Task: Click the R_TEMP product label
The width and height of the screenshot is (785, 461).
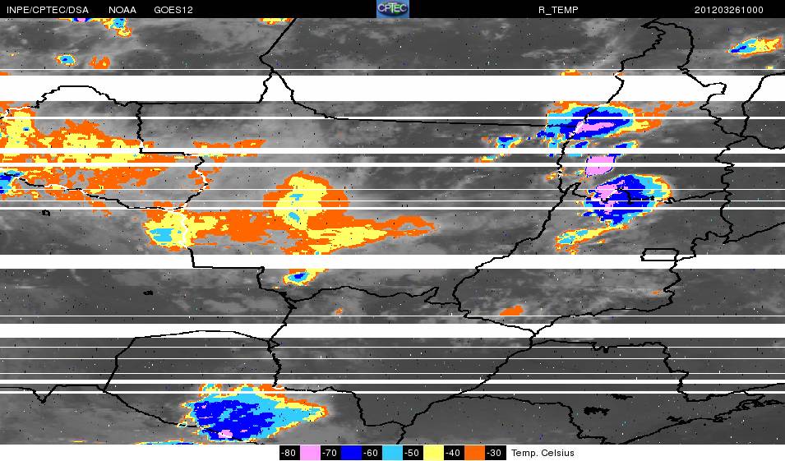Action: pyautogui.click(x=558, y=10)
